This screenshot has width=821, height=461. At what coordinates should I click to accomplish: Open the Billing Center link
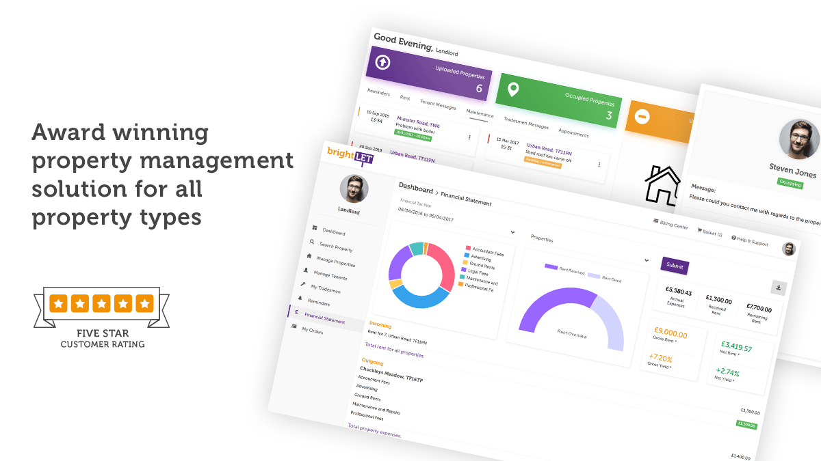(x=670, y=224)
